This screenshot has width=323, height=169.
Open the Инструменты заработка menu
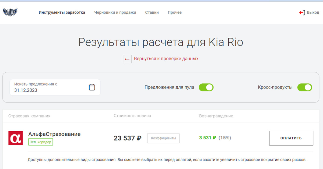tap(62, 12)
